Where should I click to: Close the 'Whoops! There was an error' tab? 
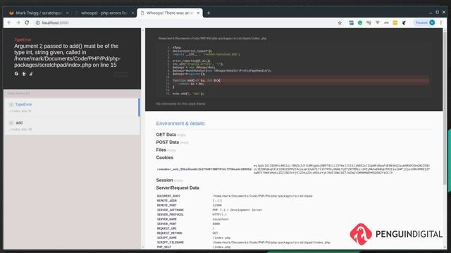[198, 13]
